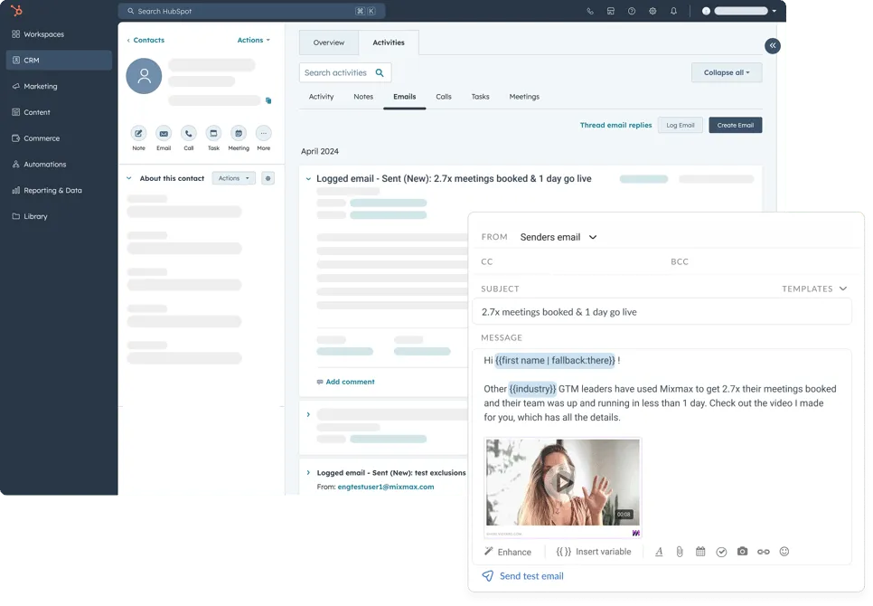Open the calling phone icon in top bar

[x=590, y=11]
